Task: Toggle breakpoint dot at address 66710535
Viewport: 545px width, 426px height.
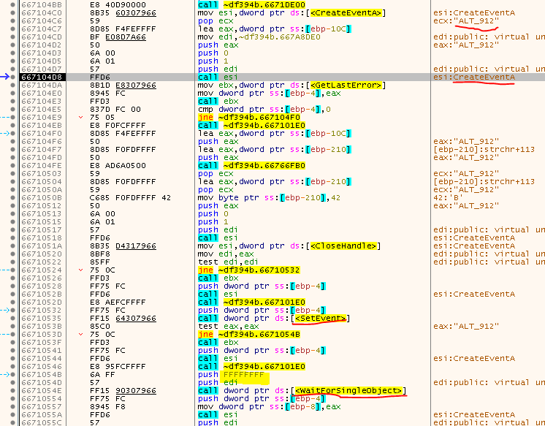Action: pyautogui.click(x=16, y=318)
